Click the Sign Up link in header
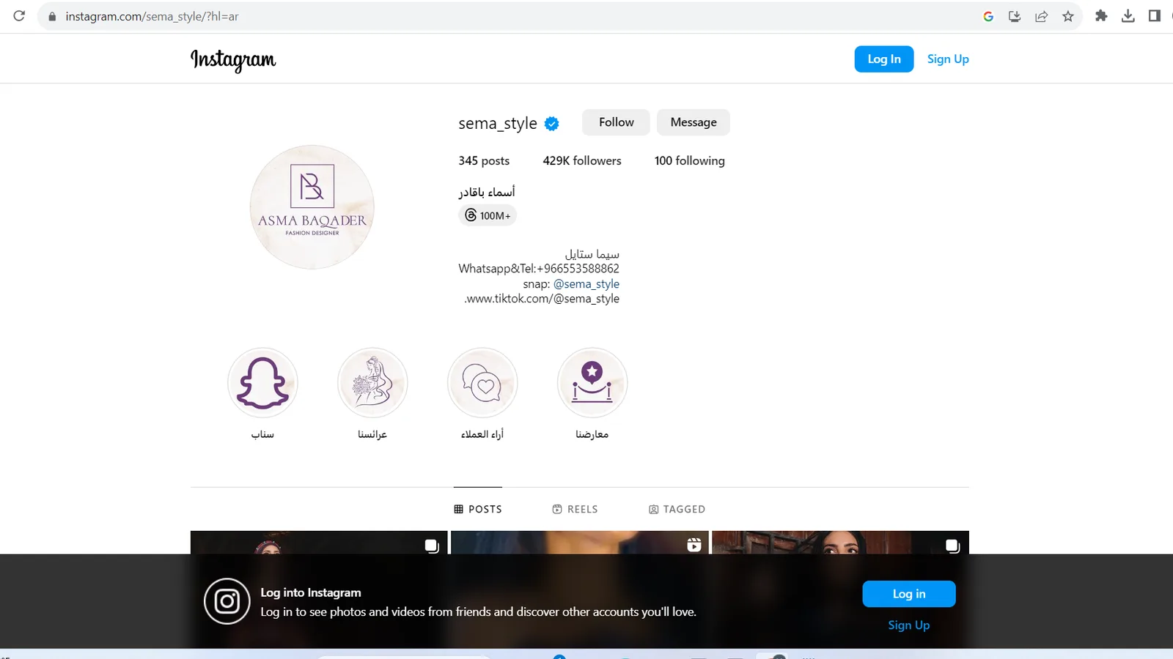The width and height of the screenshot is (1173, 659). click(x=948, y=59)
